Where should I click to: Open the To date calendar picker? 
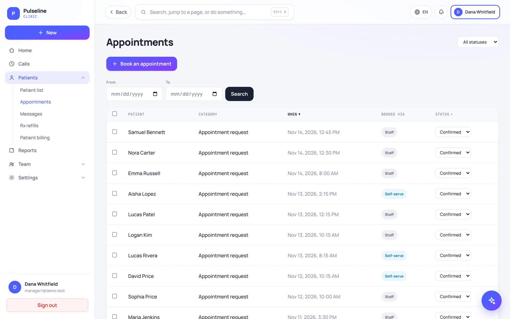click(x=215, y=94)
